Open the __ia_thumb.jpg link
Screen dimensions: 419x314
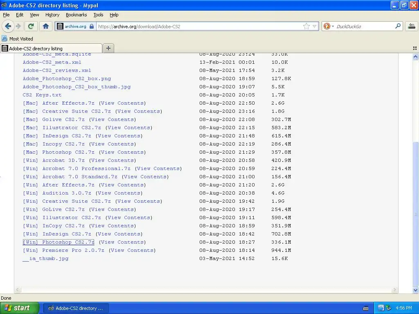point(45,258)
